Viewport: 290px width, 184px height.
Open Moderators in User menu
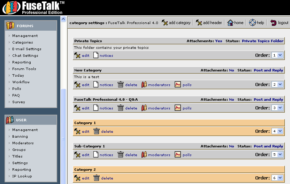(x=23, y=143)
